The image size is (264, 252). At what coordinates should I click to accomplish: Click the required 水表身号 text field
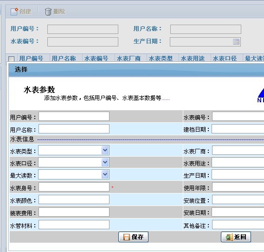74,187
